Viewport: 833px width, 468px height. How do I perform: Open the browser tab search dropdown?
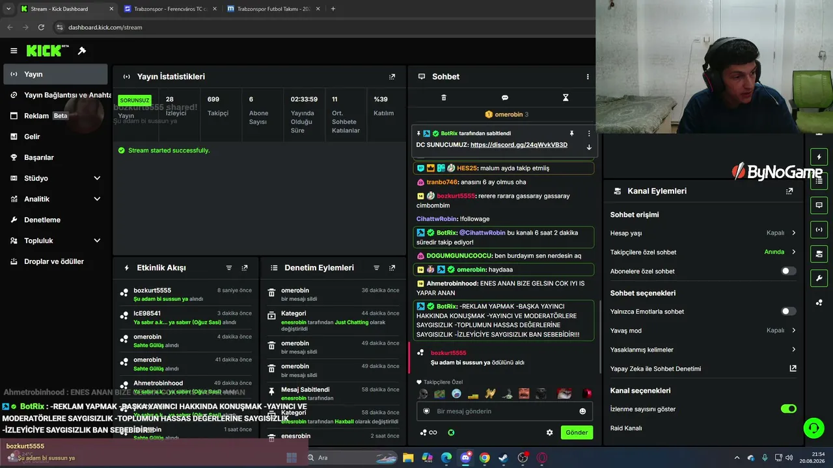click(x=8, y=9)
